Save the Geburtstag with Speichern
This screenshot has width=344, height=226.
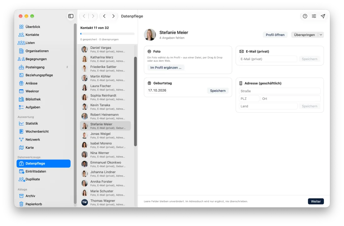click(218, 91)
